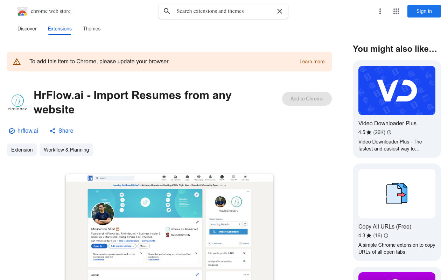Click the You might also like heading
This screenshot has height=280, width=448.
[395, 49]
